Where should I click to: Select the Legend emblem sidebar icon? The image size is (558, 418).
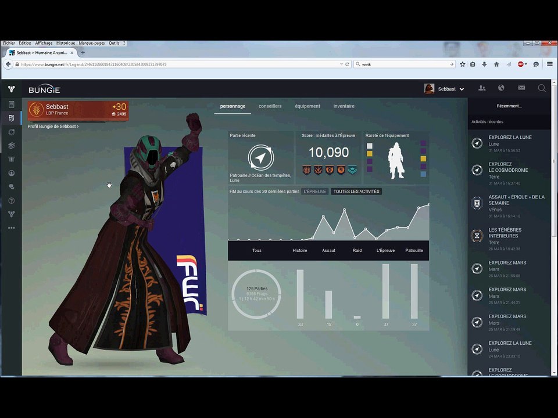point(12,118)
